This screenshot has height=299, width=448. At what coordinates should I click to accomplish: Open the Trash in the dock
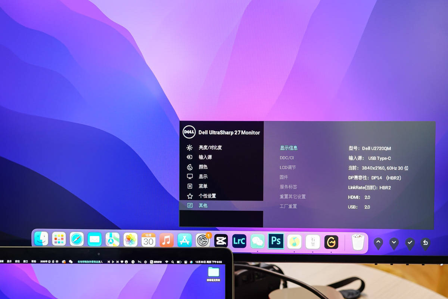coord(358,242)
